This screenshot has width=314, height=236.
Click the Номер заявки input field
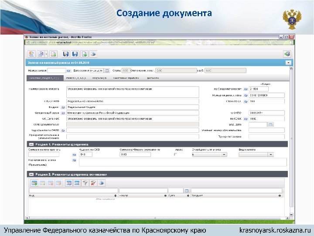[x=56, y=71]
